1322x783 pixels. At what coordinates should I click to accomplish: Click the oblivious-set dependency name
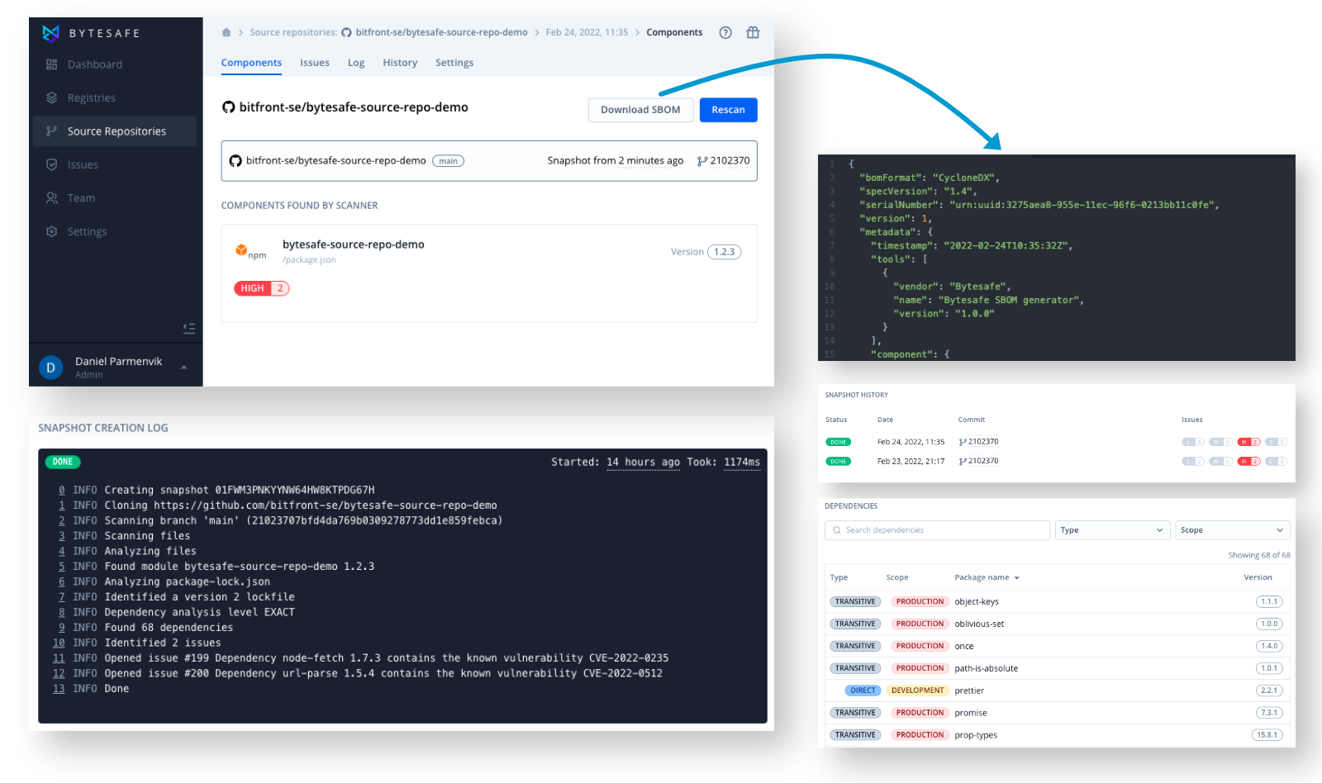click(979, 624)
